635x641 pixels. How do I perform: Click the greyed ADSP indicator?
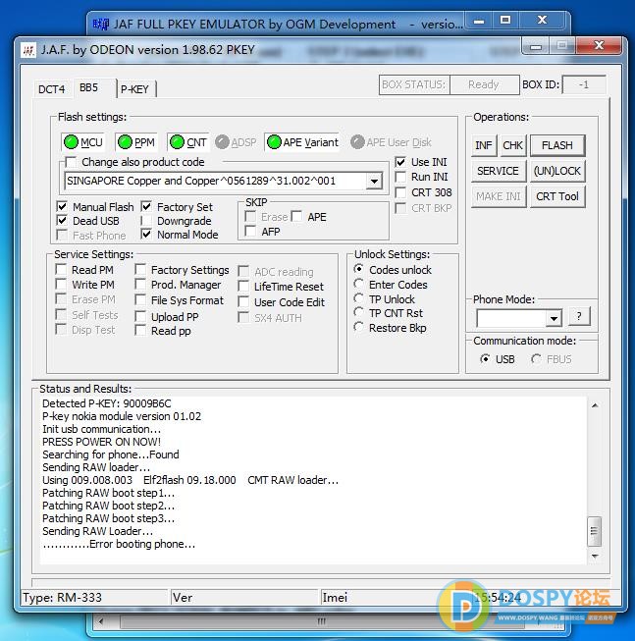[236, 142]
